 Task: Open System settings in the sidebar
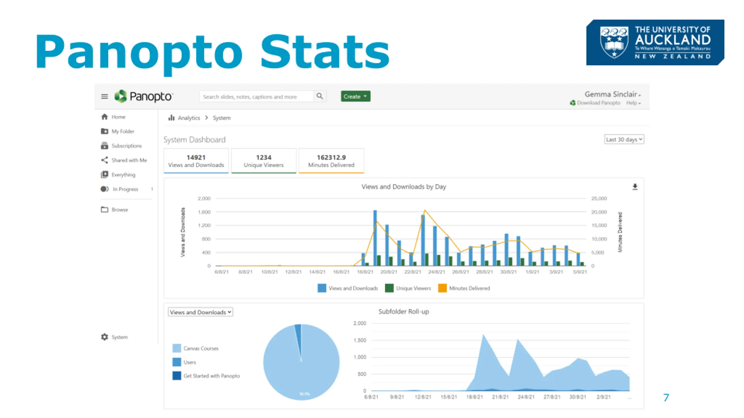[x=119, y=337]
